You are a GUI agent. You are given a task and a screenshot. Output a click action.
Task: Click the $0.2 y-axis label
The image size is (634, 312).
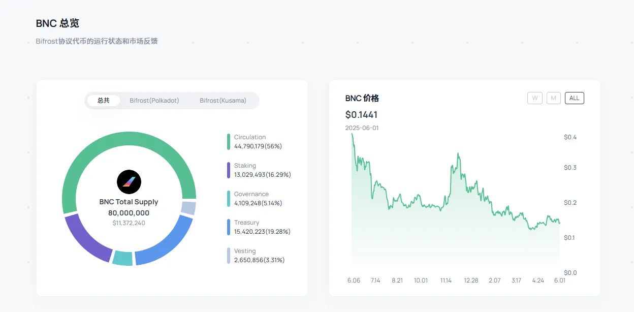pos(570,203)
